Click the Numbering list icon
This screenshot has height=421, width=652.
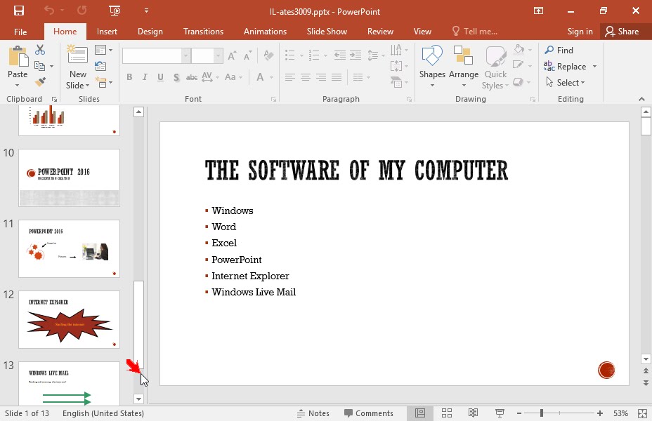tap(314, 55)
